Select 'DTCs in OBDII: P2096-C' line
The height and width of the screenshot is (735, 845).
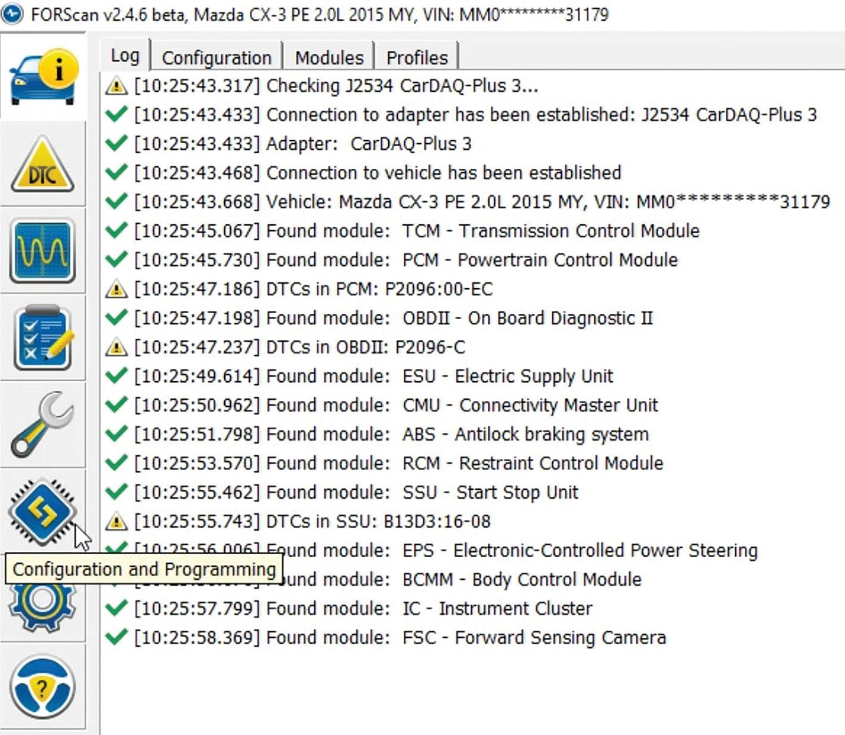pyautogui.click(x=299, y=347)
